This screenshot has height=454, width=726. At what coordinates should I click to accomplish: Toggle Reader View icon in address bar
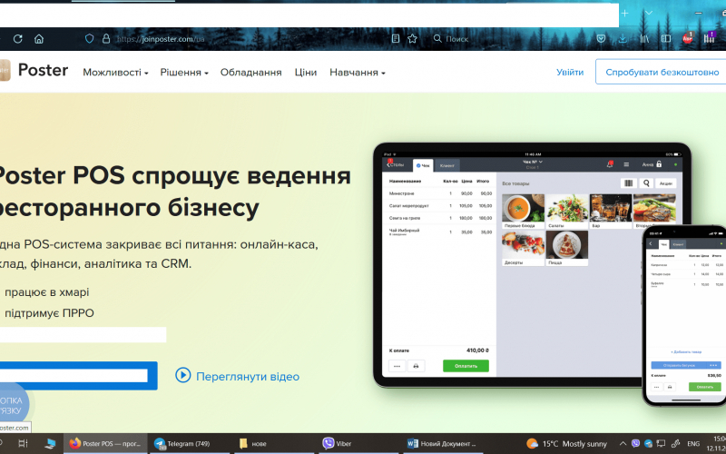(396, 39)
